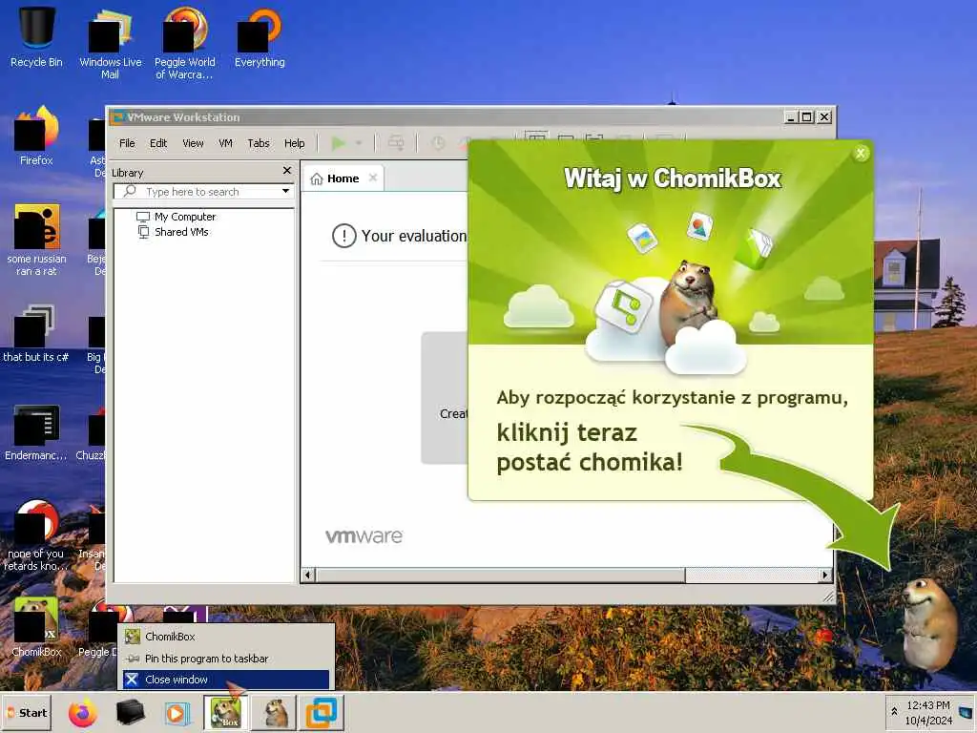Image resolution: width=977 pixels, height=733 pixels.
Task: Open the Help menu in VMware
Action: tap(295, 143)
